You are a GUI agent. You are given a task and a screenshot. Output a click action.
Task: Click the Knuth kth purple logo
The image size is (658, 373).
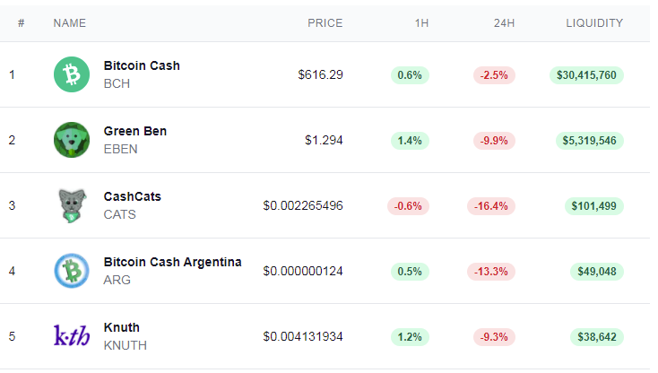72,335
